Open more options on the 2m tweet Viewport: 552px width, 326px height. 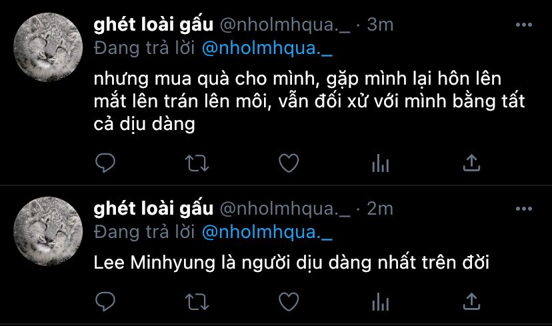523,209
